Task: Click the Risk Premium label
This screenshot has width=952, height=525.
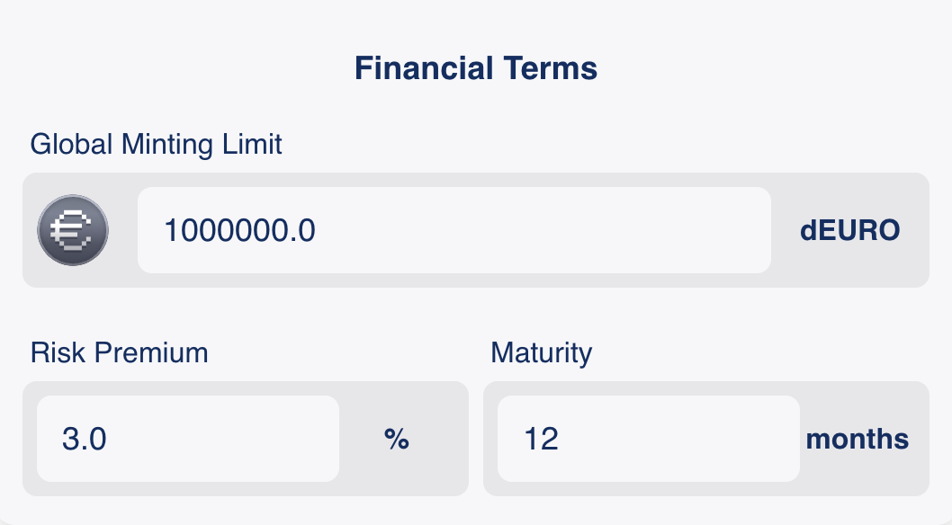Action: coord(120,352)
